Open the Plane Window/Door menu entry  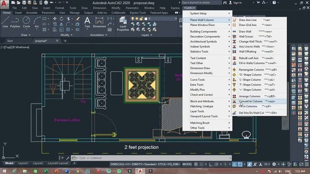pyautogui.click(x=207, y=25)
